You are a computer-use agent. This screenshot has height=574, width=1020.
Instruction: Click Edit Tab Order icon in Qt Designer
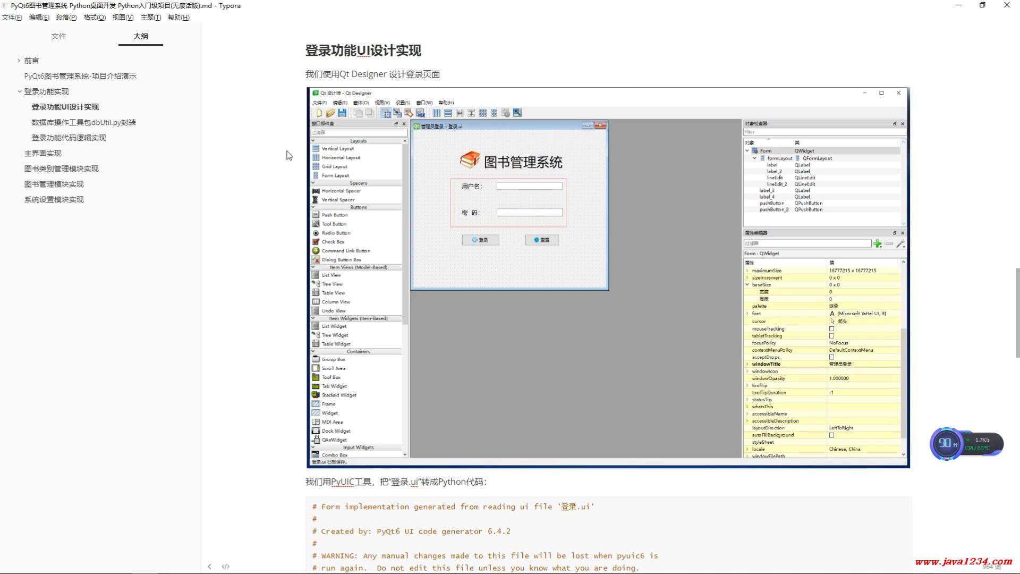point(420,113)
